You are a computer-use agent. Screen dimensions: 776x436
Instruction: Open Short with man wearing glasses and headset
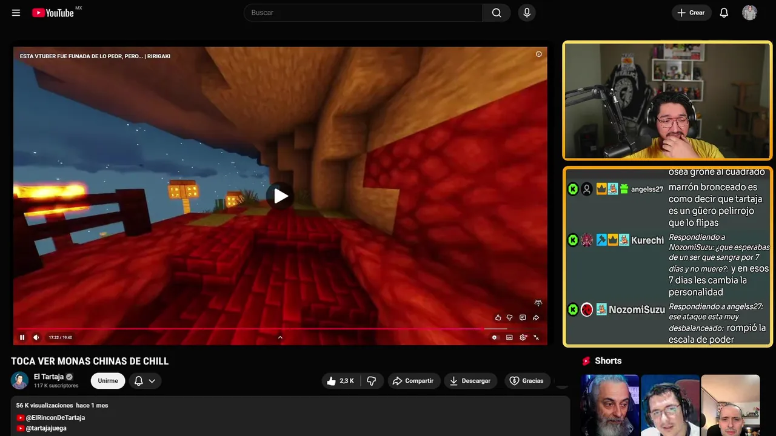coord(670,405)
